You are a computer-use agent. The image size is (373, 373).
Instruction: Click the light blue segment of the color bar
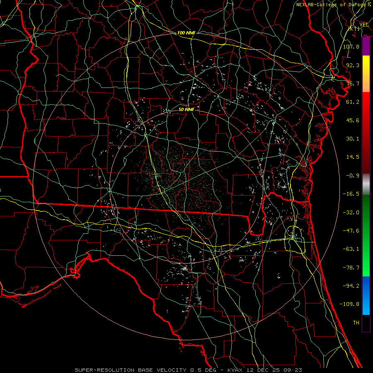pos(366,295)
